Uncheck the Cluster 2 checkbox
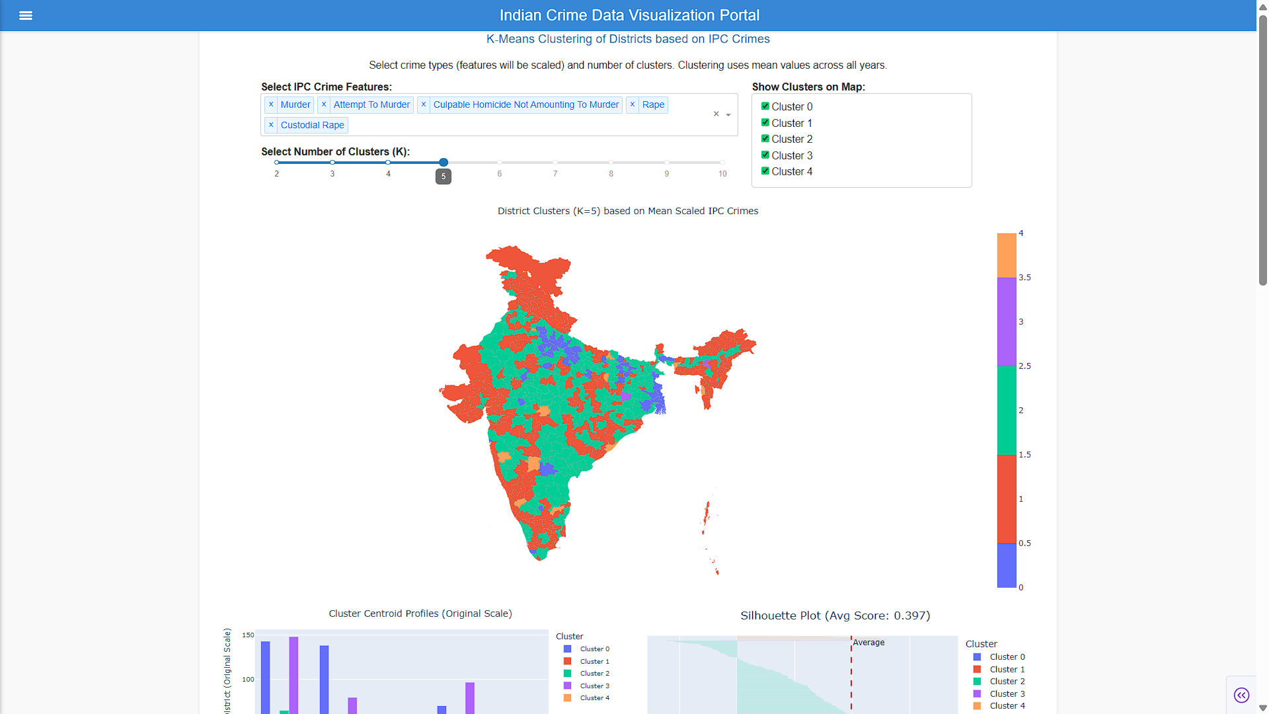 coord(765,139)
